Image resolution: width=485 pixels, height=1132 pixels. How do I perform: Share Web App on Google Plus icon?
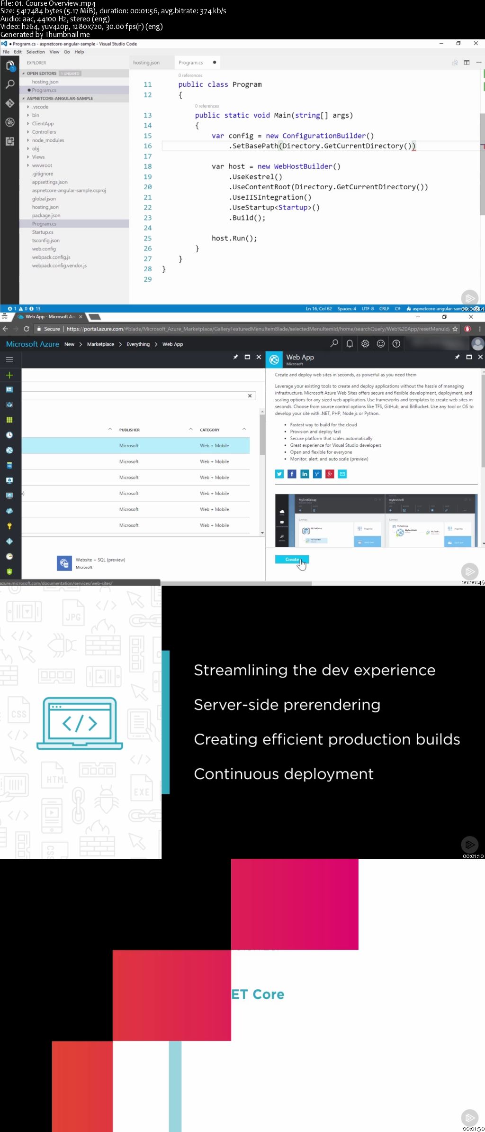click(330, 474)
